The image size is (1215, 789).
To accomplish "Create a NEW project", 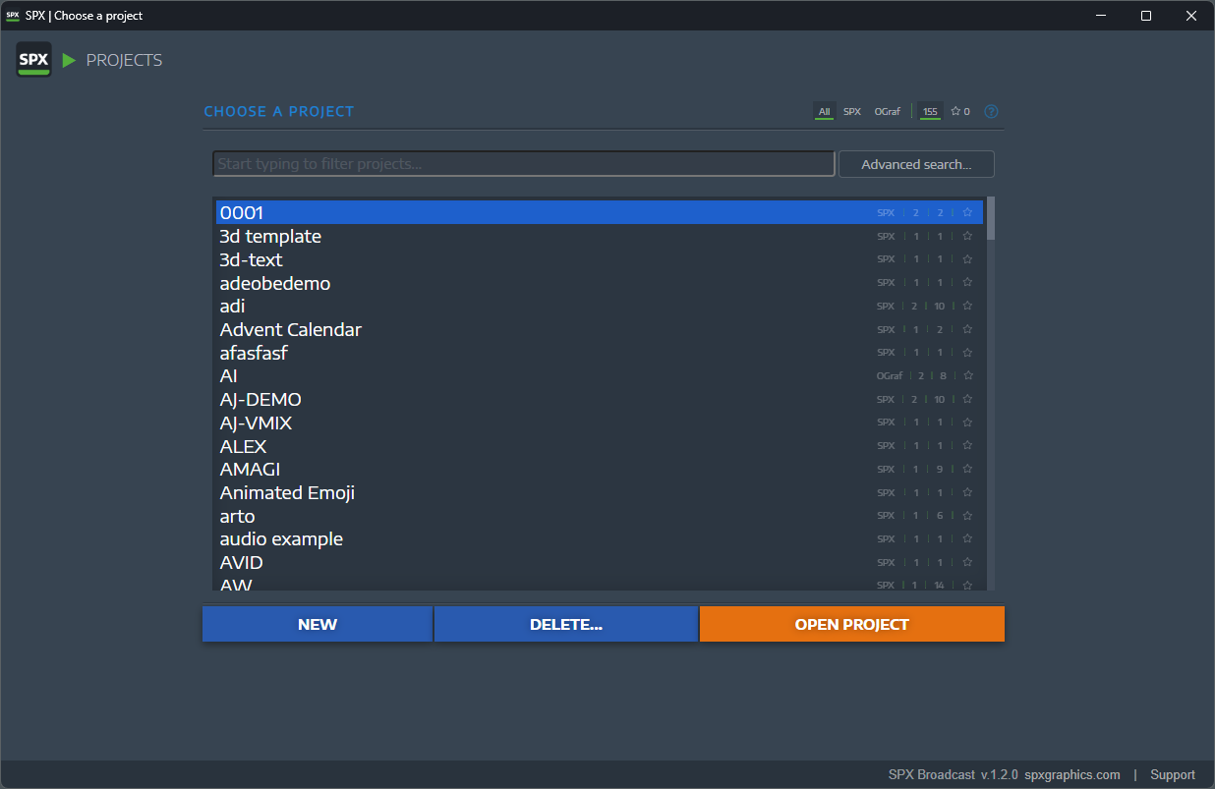I will (318, 624).
